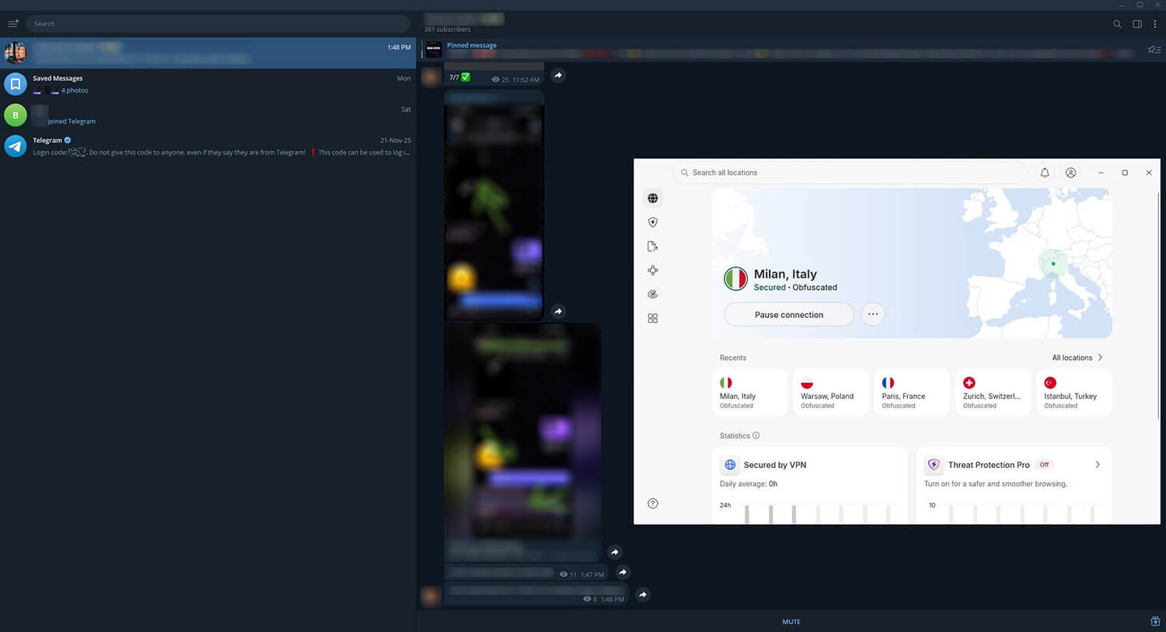The width and height of the screenshot is (1166, 632).
Task: Click the Statistics info icon
Action: tap(756, 436)
